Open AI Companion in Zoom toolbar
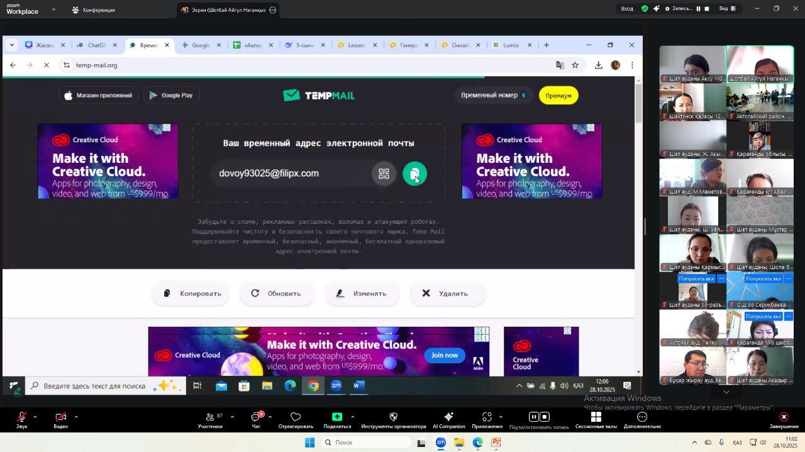Screen dimensions: 805x452 (x=448, y=419)
